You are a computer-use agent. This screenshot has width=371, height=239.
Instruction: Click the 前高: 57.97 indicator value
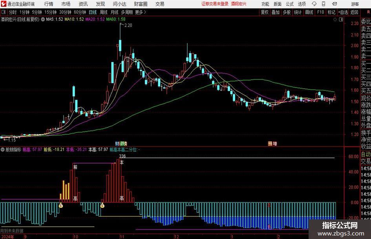point(32,150)
